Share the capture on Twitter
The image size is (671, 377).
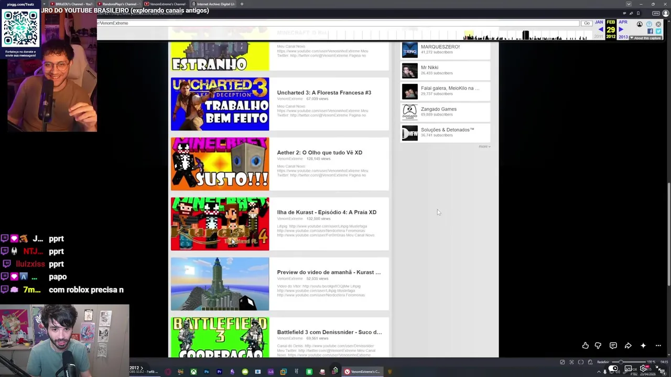click(658, 31)
